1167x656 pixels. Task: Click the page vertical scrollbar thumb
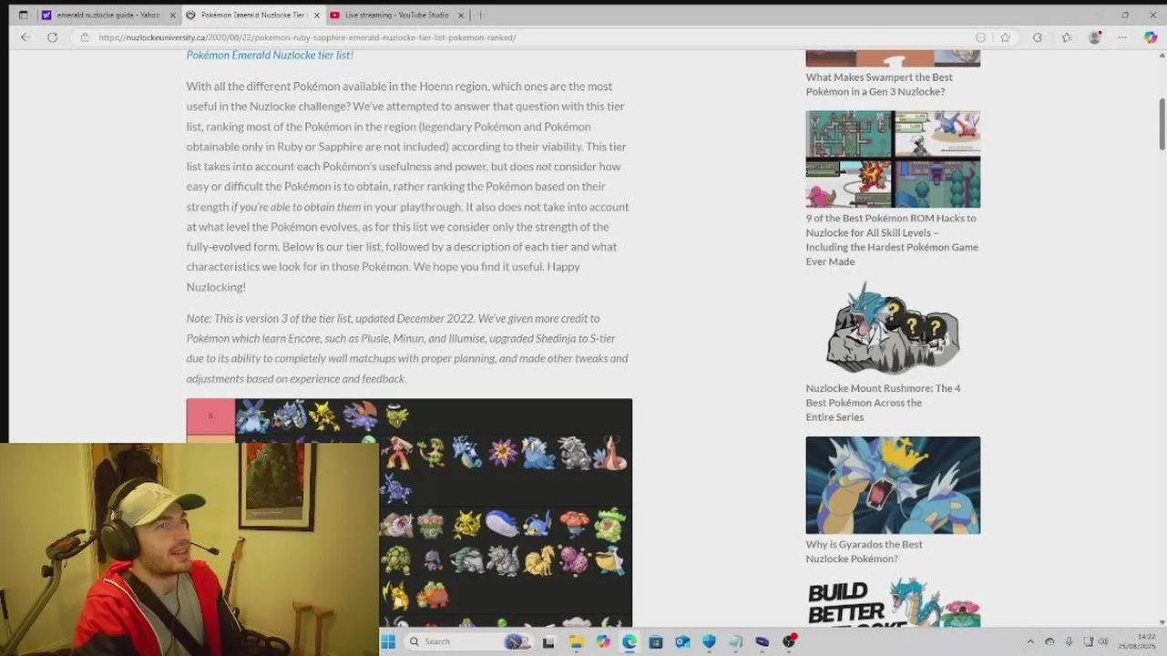(1162, 123)
